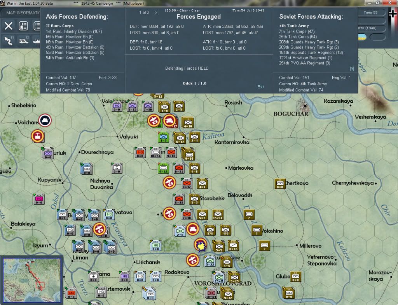The width and height of the screenshot is (398, 305).
Task: Select the teal HQ counter above Lisichansk
Action: 155,246
